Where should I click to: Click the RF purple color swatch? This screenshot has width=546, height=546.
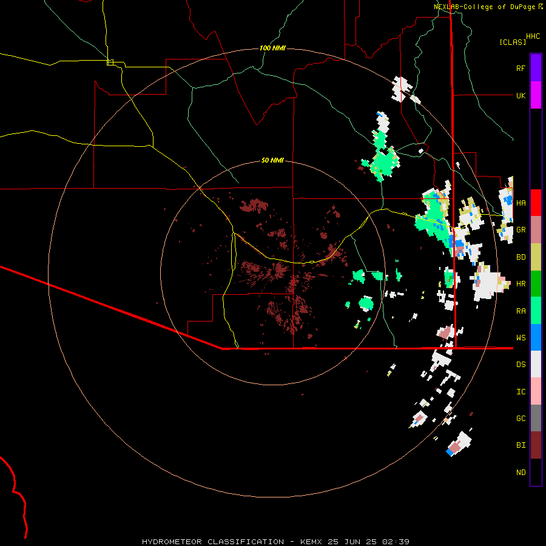[x=536, y=68]
